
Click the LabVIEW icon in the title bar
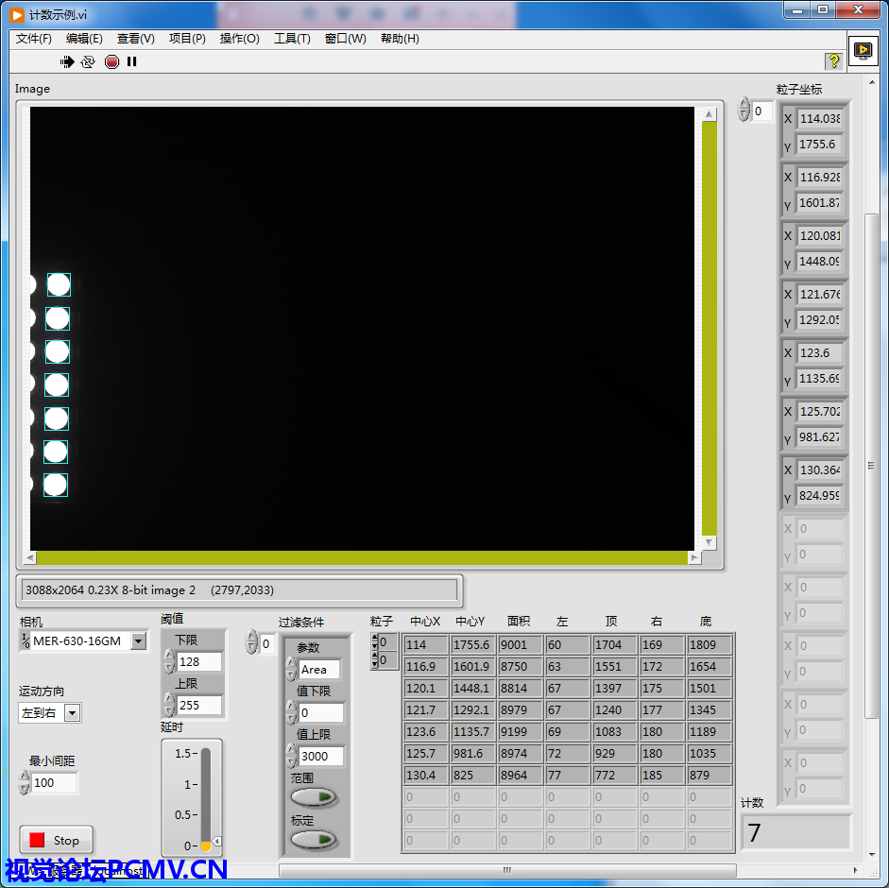[17, 14]
